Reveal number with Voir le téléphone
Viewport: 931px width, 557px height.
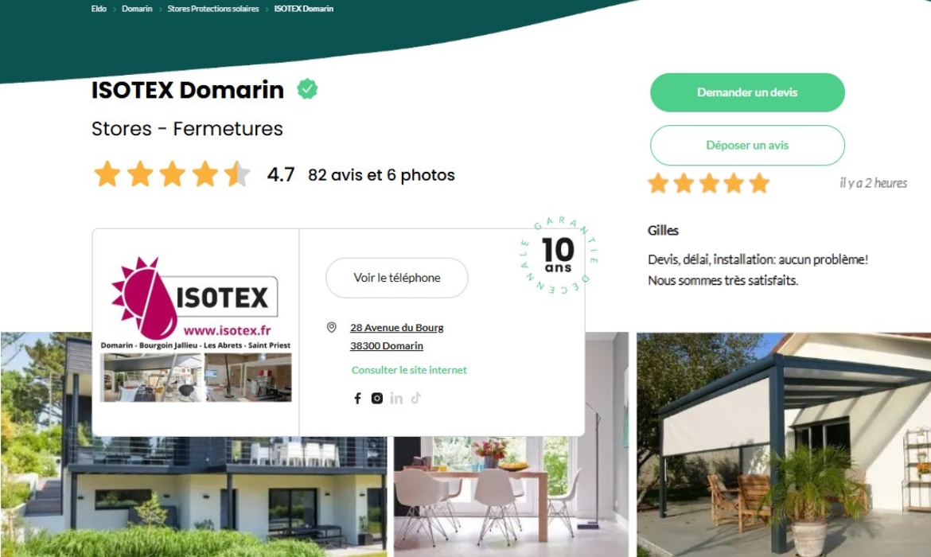click(x=396, y=278)
